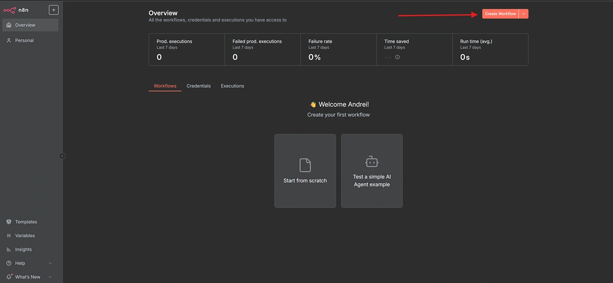Image resolution: width=613 pixels, height=283 pixels.
Task: Collapse the sidebar with the arrow handle
Action: pyautogui.click(x=62, y=156)
